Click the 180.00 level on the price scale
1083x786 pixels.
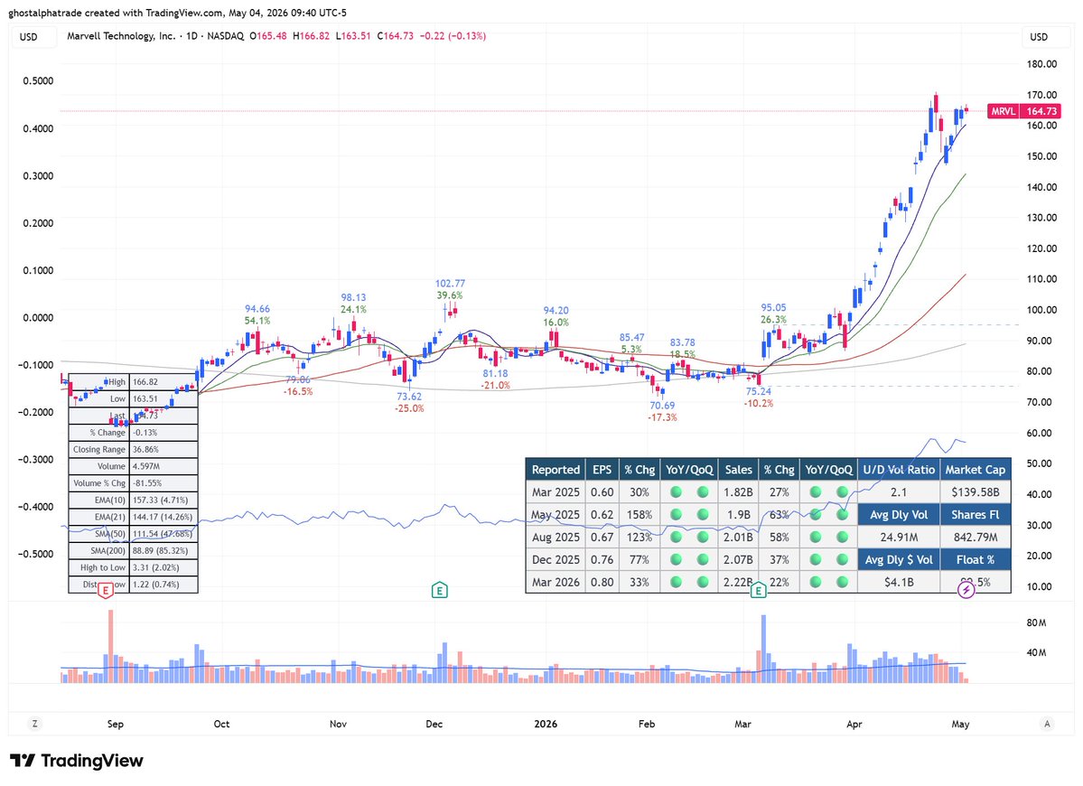tap(1042, 64)
